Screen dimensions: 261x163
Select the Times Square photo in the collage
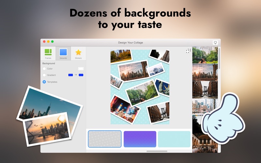pos(125,109)
